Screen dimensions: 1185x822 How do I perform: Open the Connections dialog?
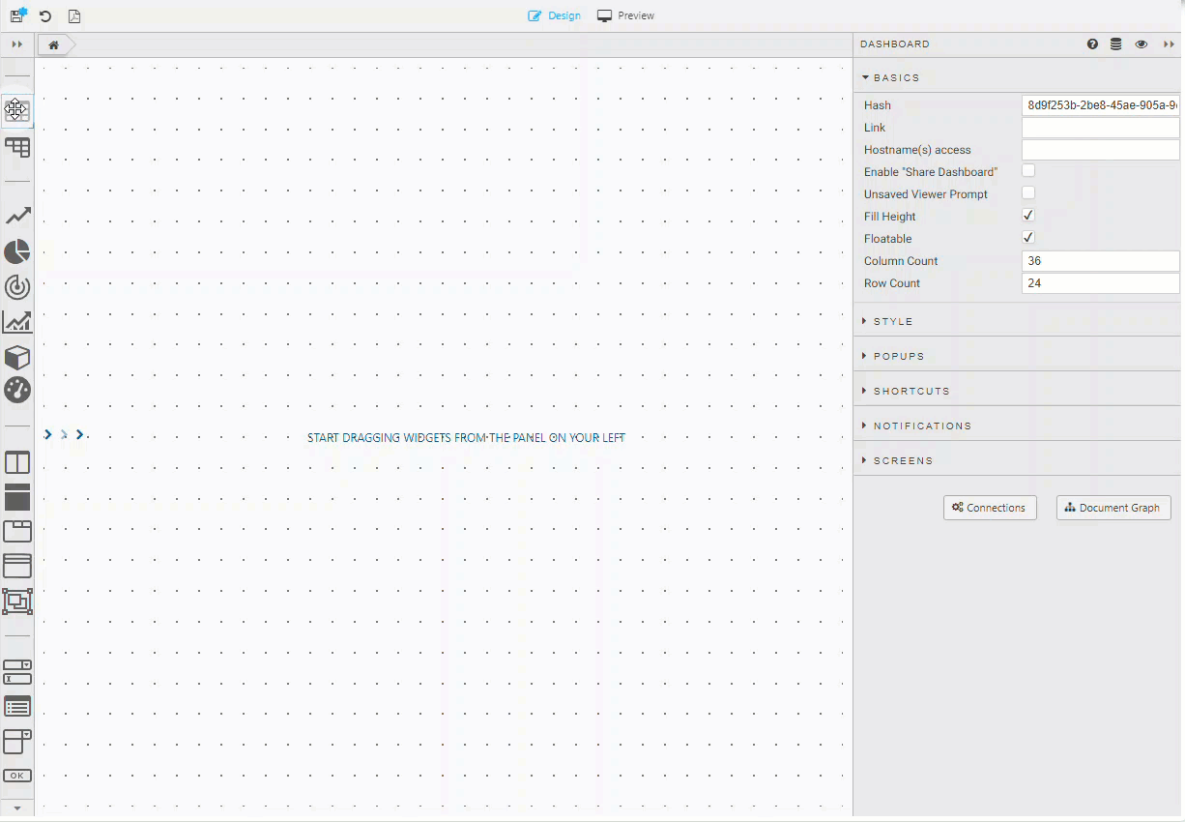[990, 507]
